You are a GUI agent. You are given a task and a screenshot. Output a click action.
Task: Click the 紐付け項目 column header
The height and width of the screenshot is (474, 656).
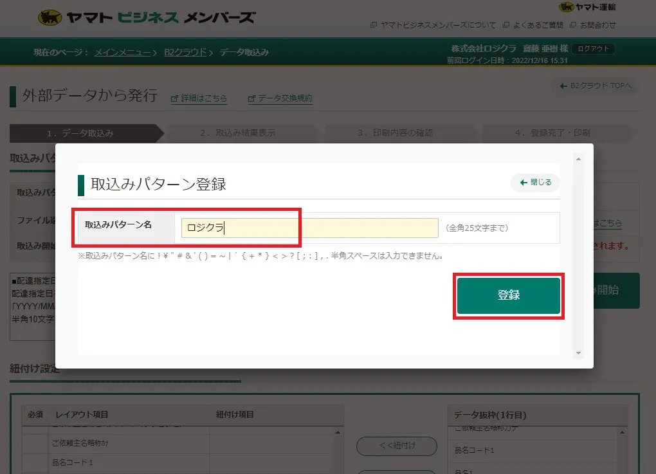coord(235,415)
